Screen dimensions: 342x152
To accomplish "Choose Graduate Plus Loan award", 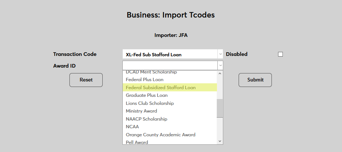I will (x=147, y=95).
